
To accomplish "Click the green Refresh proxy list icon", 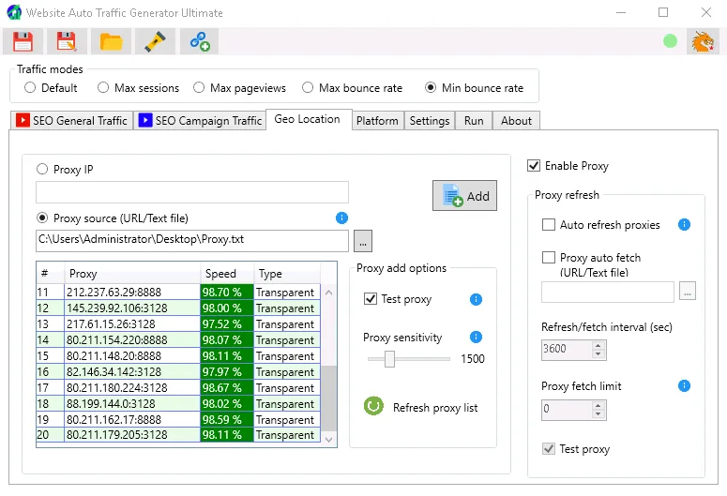I will coord(373,406).
